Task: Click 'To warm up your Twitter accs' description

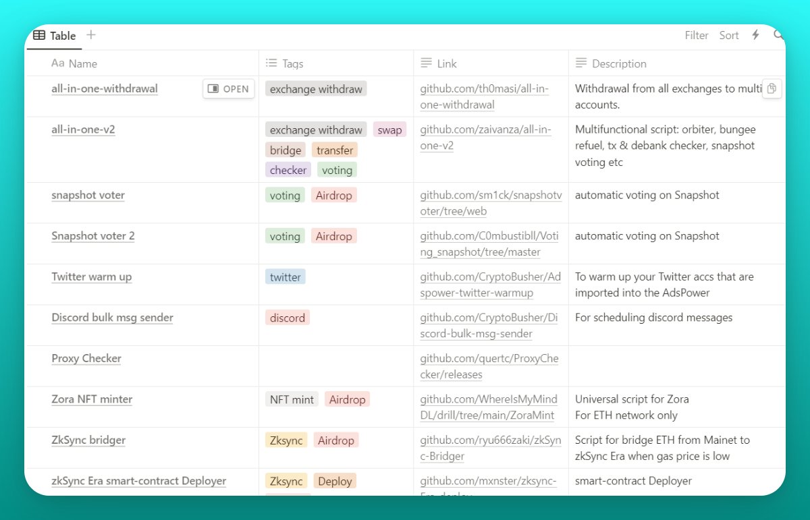Action: pos(664,285)
